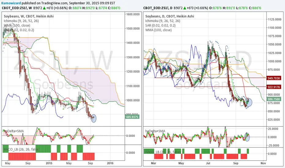The height and width of the screenshot is (168, 285).
Task: Click the weekly open value O:880'4
Action: pos(75,8)
